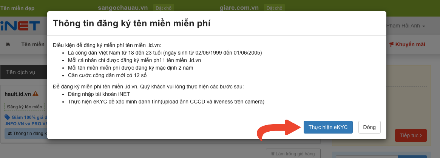Open the Tên miền menu item

(33, 44)
